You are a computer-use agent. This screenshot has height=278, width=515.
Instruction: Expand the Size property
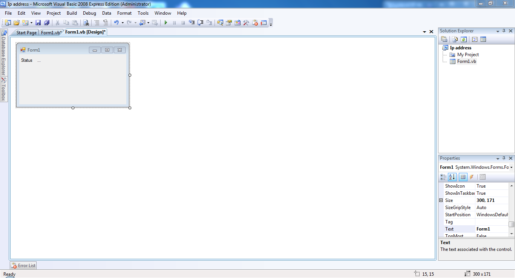(441, 200)
